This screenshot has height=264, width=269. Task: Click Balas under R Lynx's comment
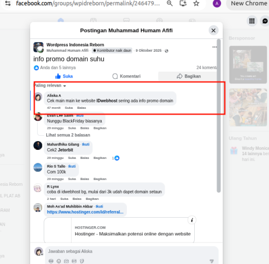[77, 199]
